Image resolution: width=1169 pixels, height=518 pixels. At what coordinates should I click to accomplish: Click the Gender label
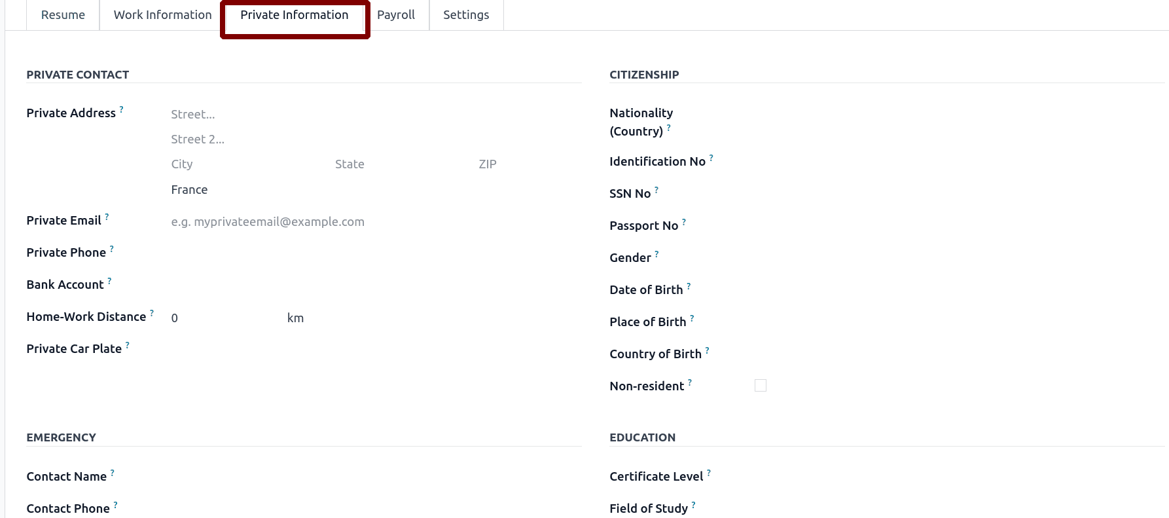coord(630,258)
